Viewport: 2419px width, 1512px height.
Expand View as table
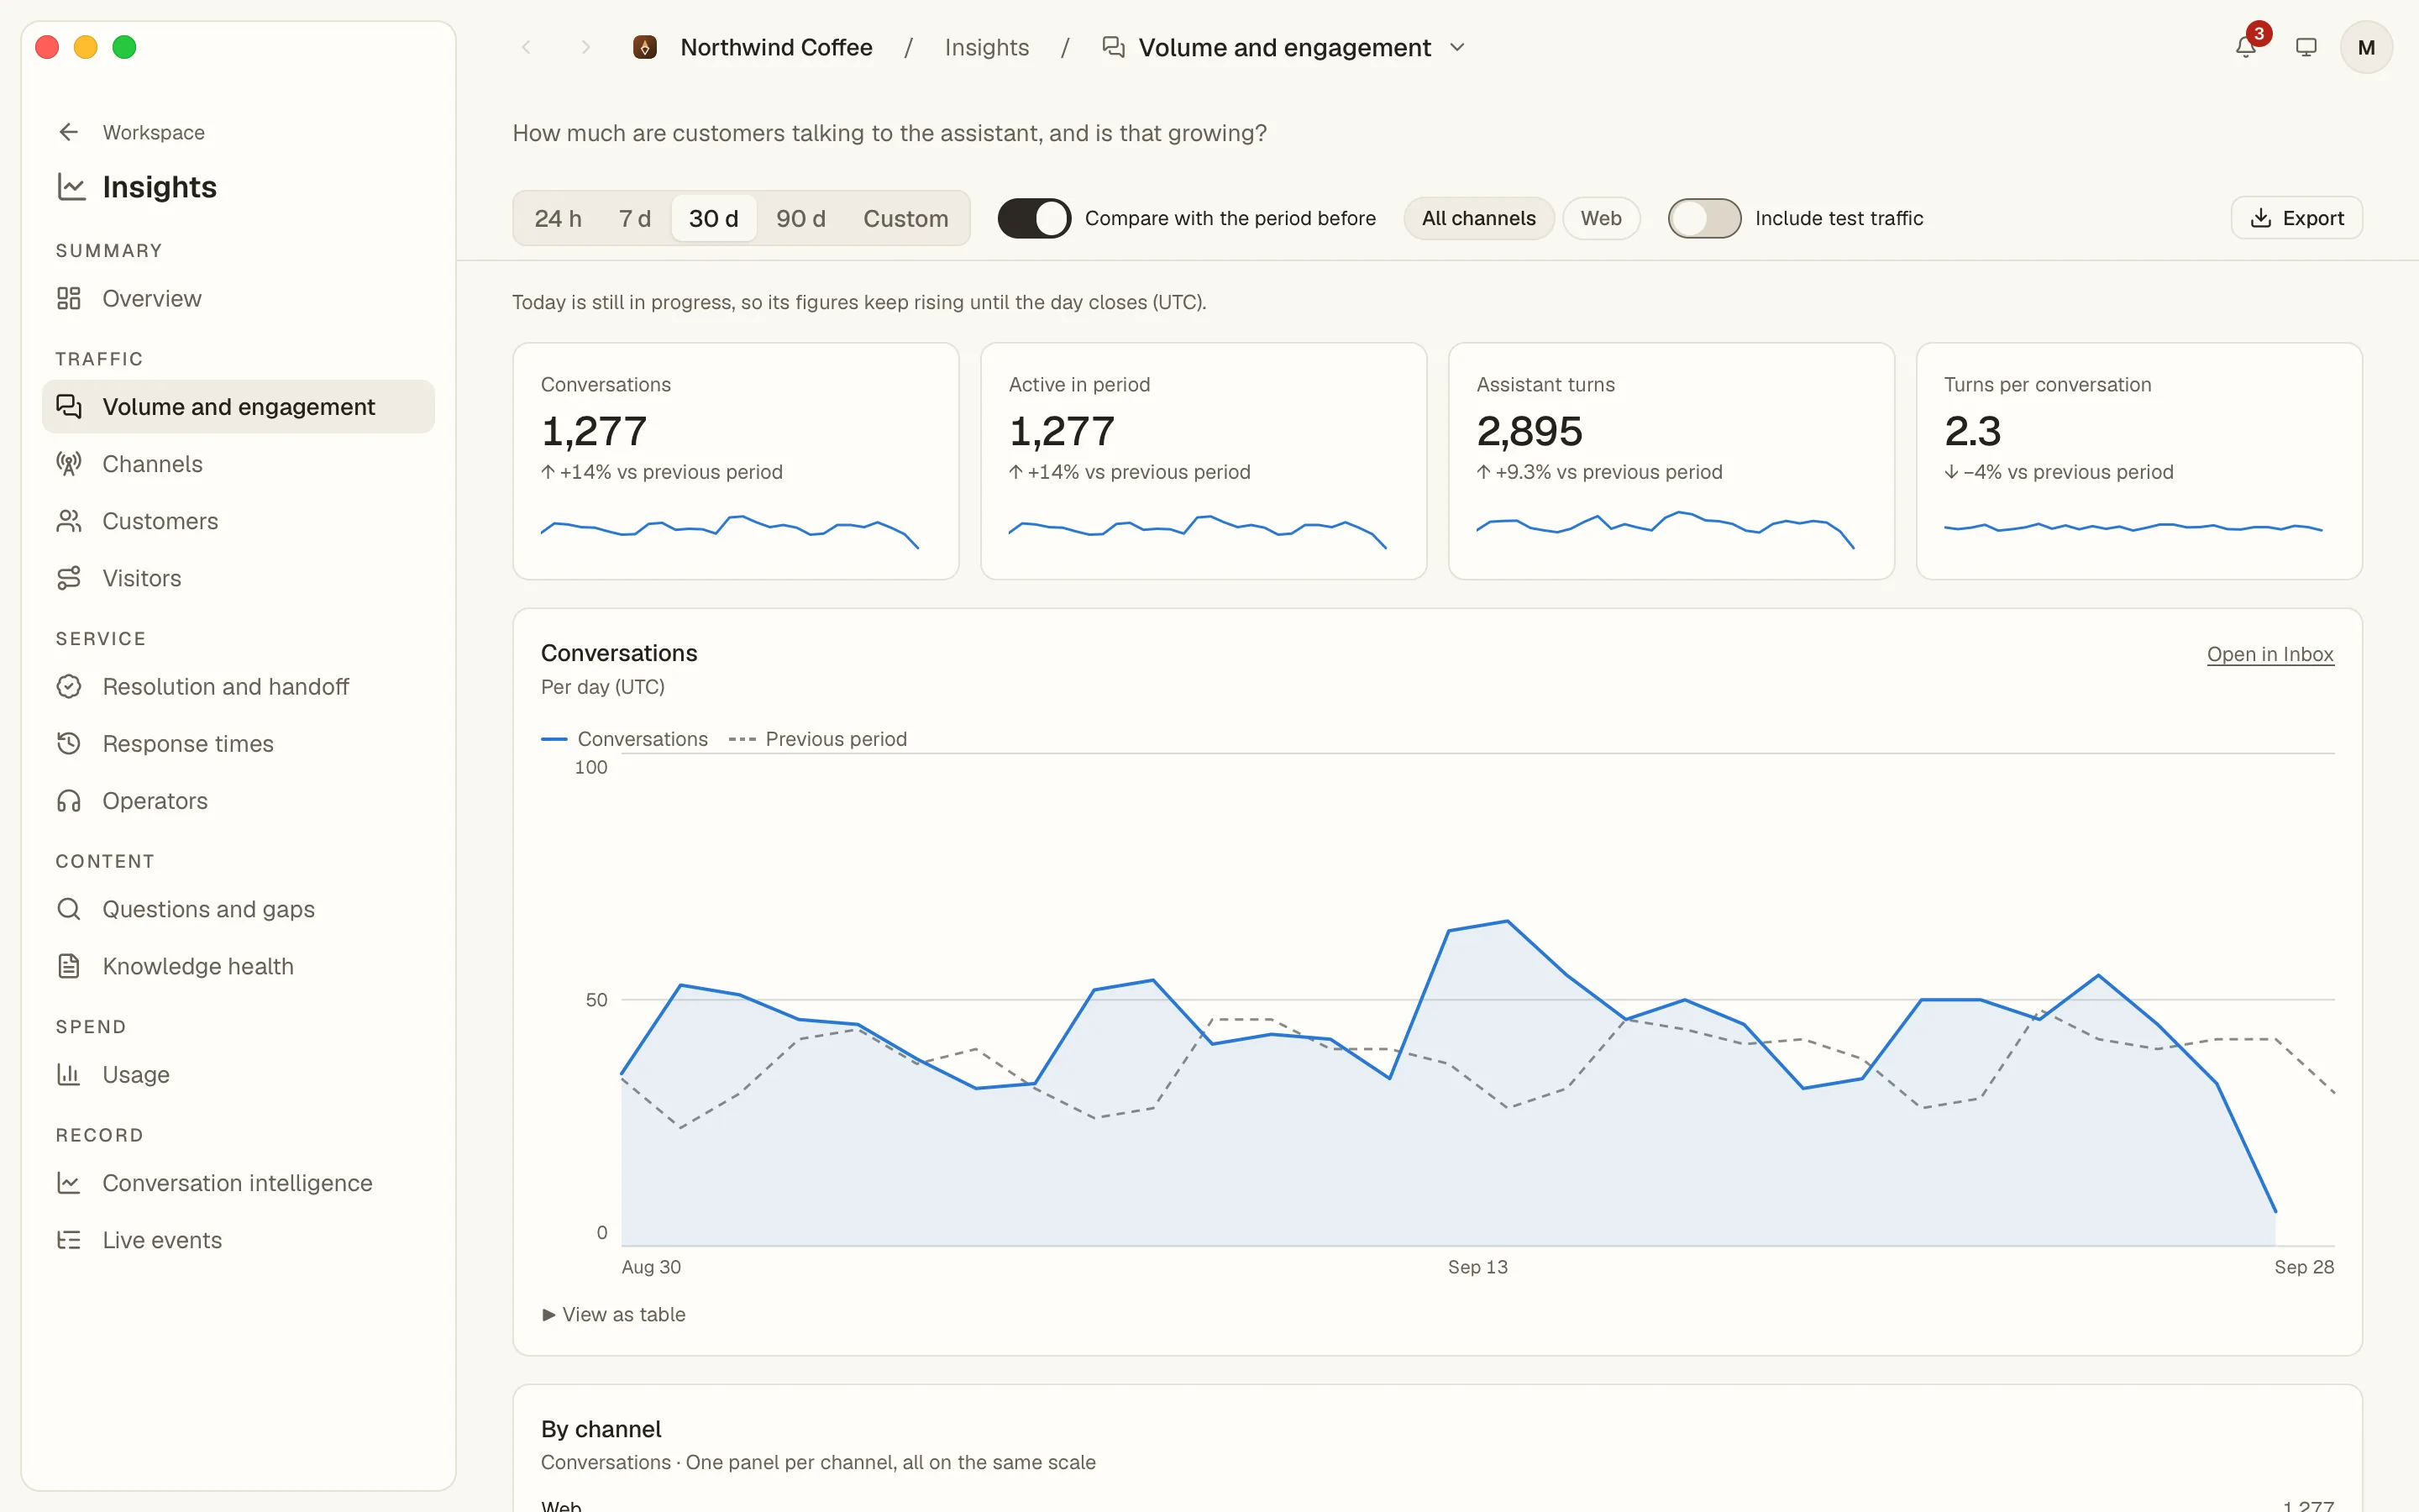coord(614,1314)
